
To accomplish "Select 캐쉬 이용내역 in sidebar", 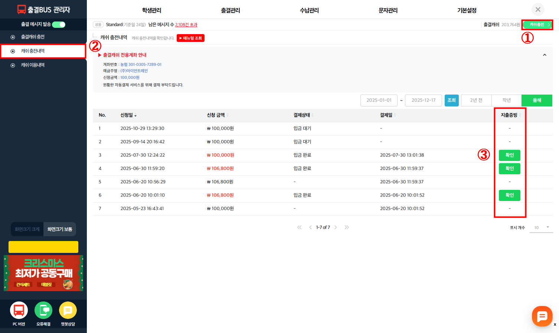I will [33, 65].
